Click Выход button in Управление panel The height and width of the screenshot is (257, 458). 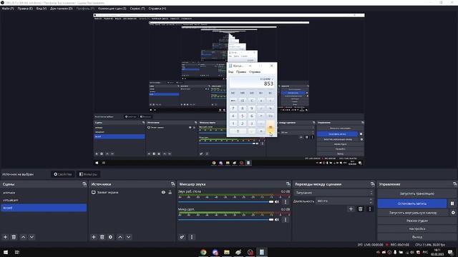416,236
